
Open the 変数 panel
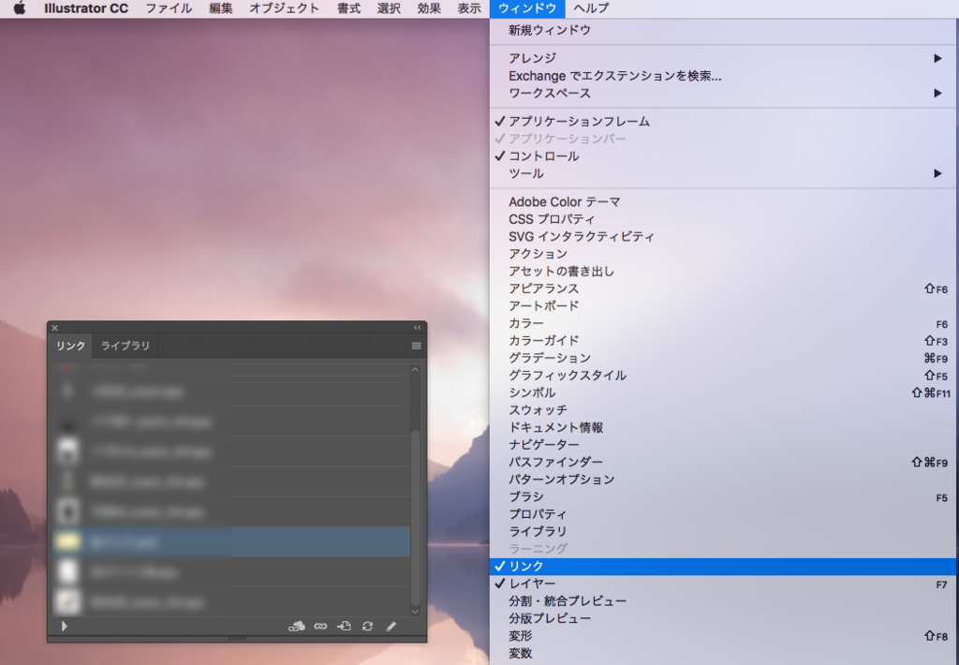pos(724,654)
